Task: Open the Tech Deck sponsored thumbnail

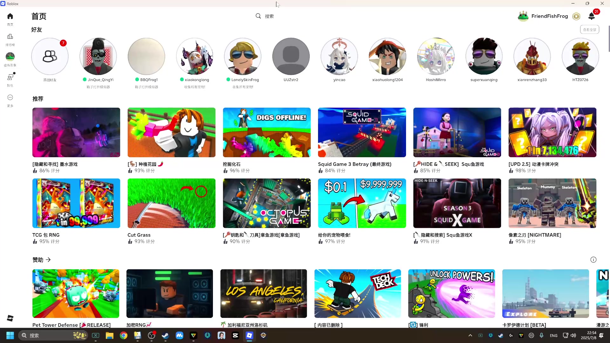Action: (358, 294)
